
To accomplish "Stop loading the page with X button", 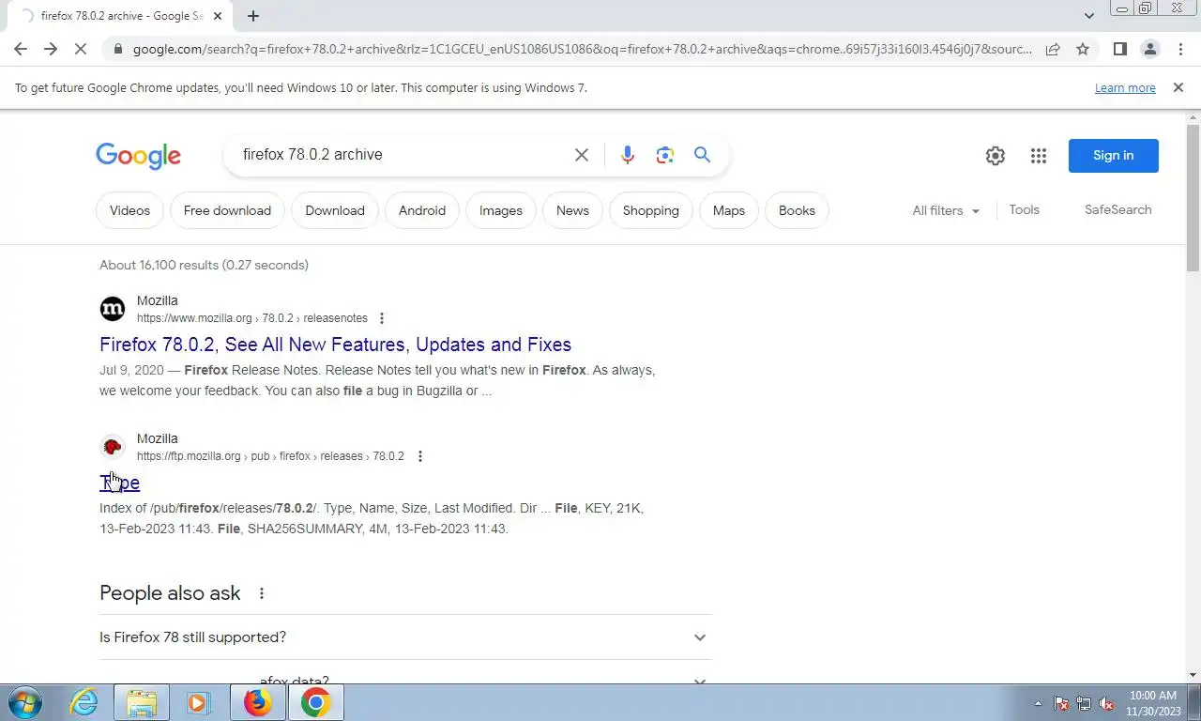I will [81, 49].
